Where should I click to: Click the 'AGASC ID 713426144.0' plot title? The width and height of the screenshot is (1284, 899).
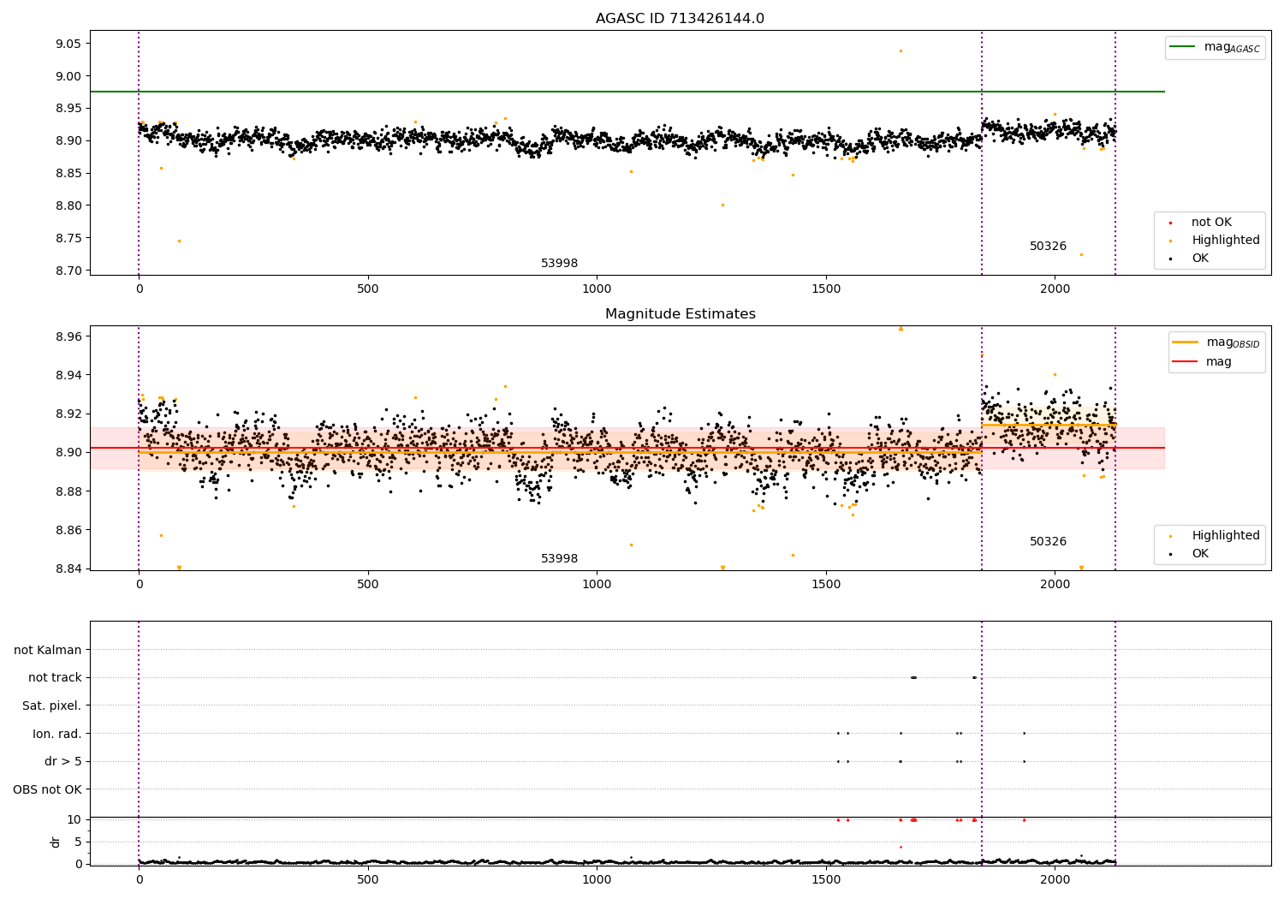coord(680,19)
